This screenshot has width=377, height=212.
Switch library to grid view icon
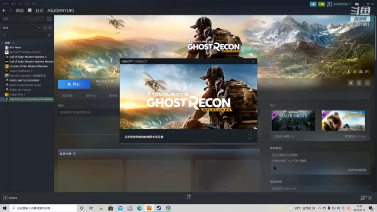click(x=49, y=19)
